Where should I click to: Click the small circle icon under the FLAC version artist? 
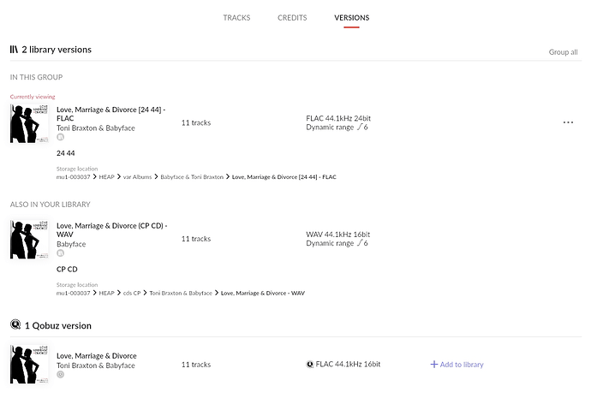point(60,137)
